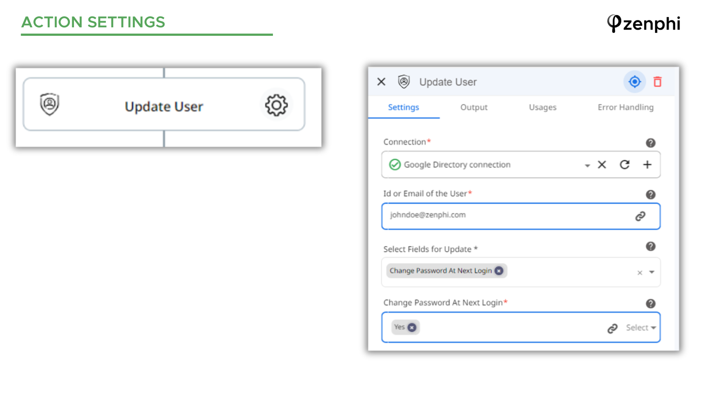Open help for Select Fields for Update

coord(650,246)
